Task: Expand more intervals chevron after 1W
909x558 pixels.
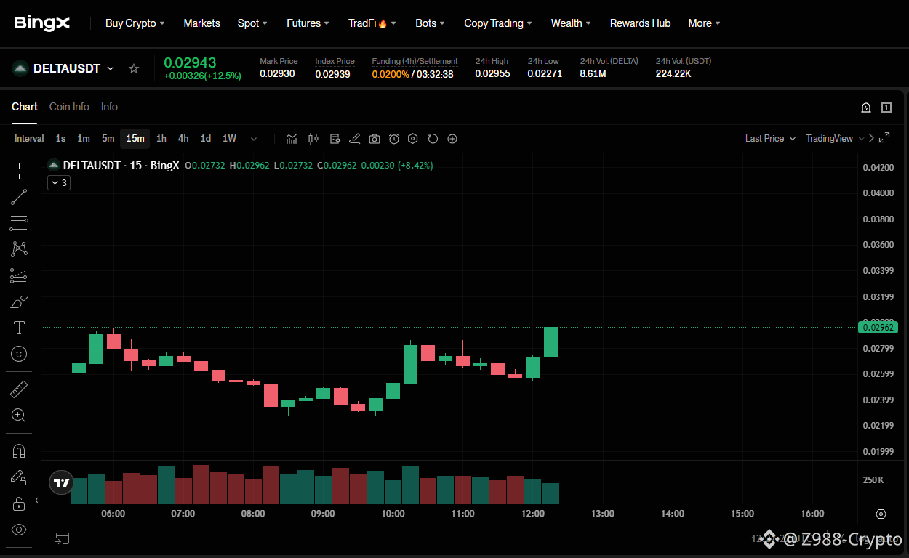Action: [254, 139]
